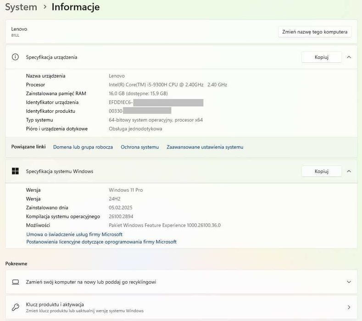Open 'Umowa o świadczenie usług firmy Microsoft'
The width and height of the screenshot is (362, 321).
click(x=74, y=234)
